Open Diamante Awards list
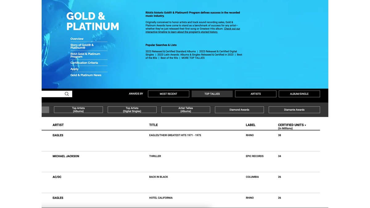 [294, 110]
